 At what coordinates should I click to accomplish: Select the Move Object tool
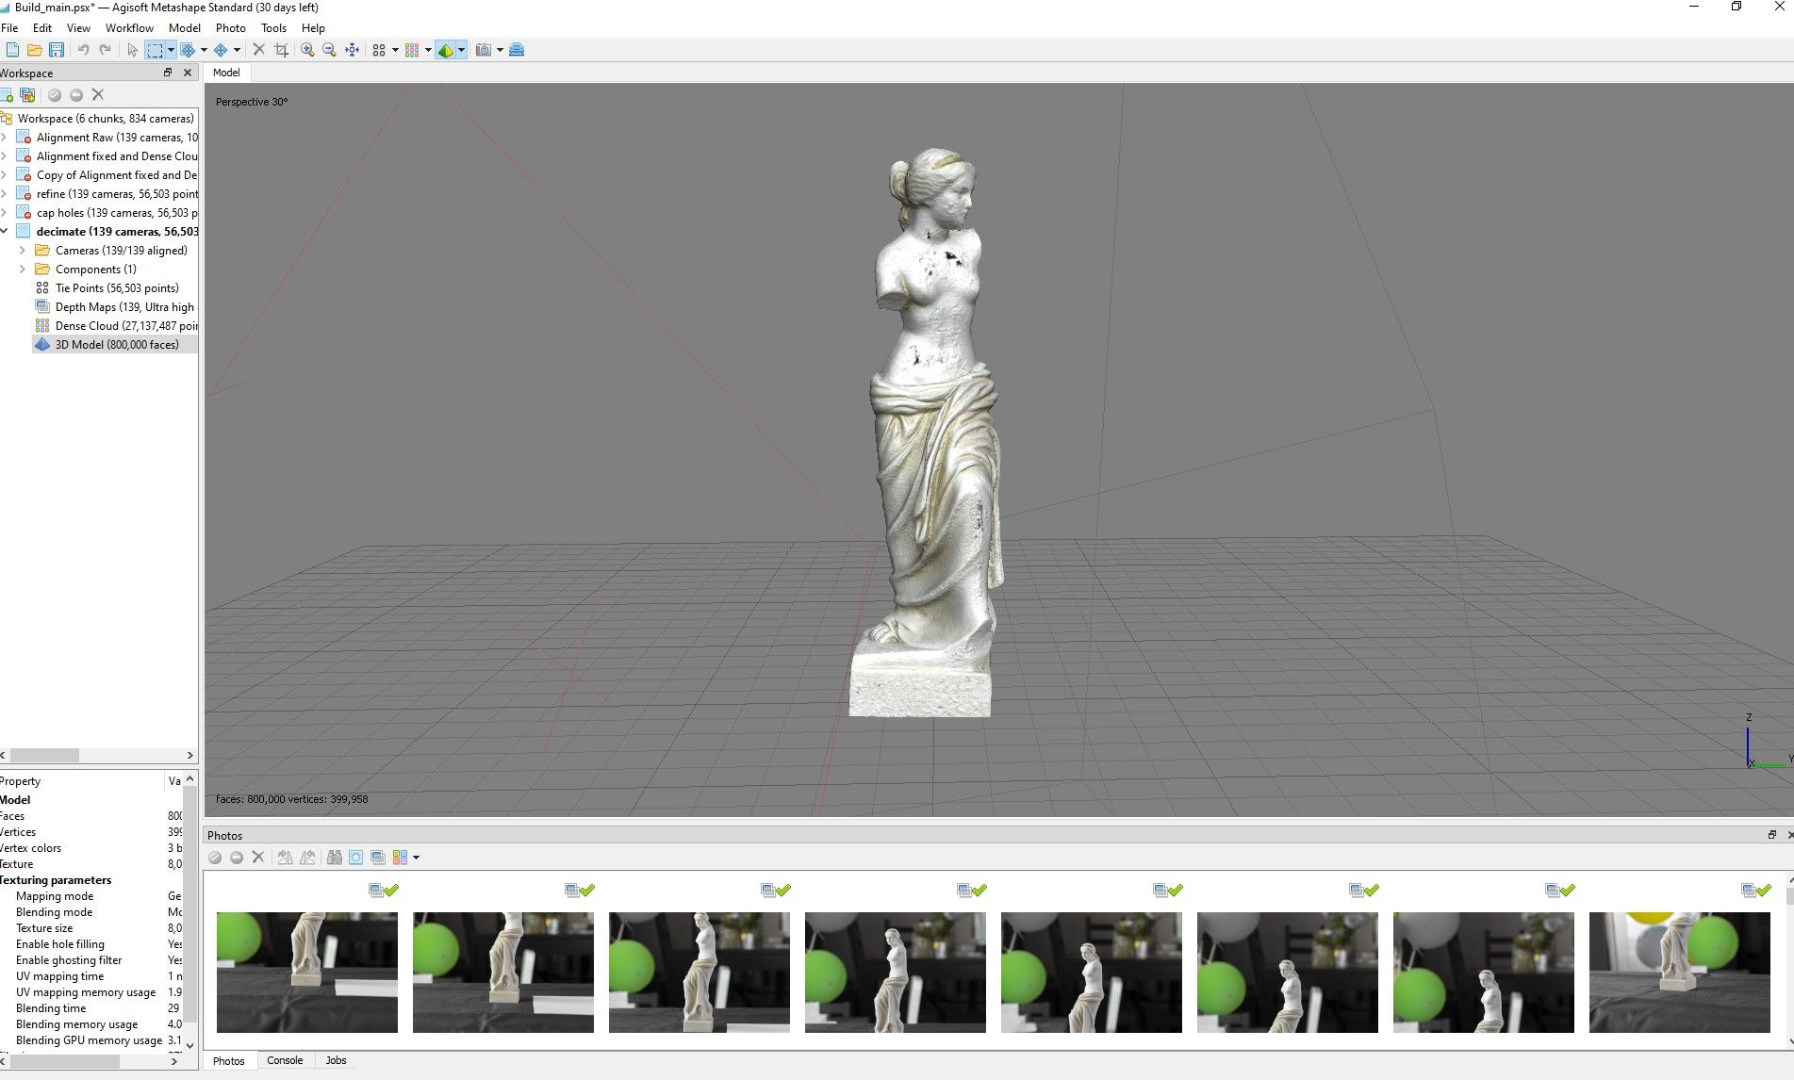[x=221, y=50]
